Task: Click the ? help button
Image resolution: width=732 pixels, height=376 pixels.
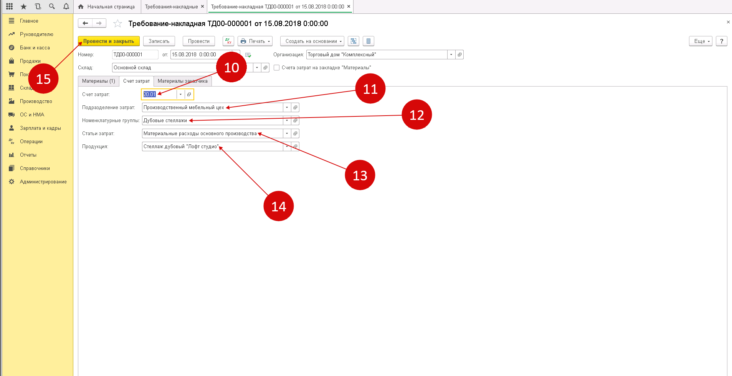Action: (x=722, y=41)
